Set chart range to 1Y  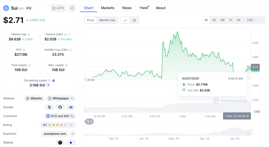pyautogui.click(x=231, y=20)
